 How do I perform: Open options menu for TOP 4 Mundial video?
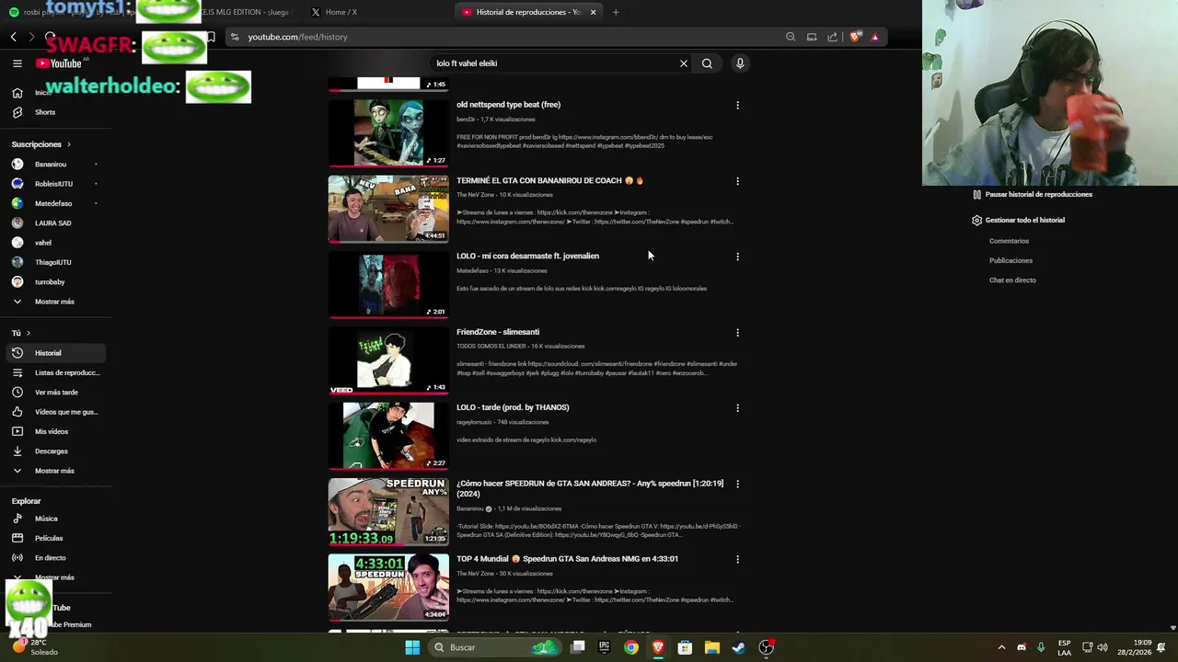coord(737,559)
